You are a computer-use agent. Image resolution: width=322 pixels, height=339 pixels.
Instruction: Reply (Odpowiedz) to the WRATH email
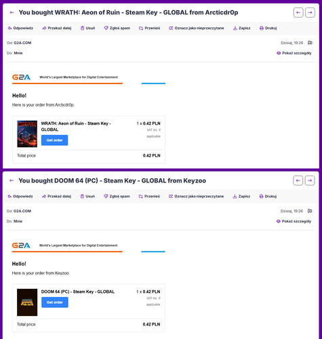click(20, 28)
